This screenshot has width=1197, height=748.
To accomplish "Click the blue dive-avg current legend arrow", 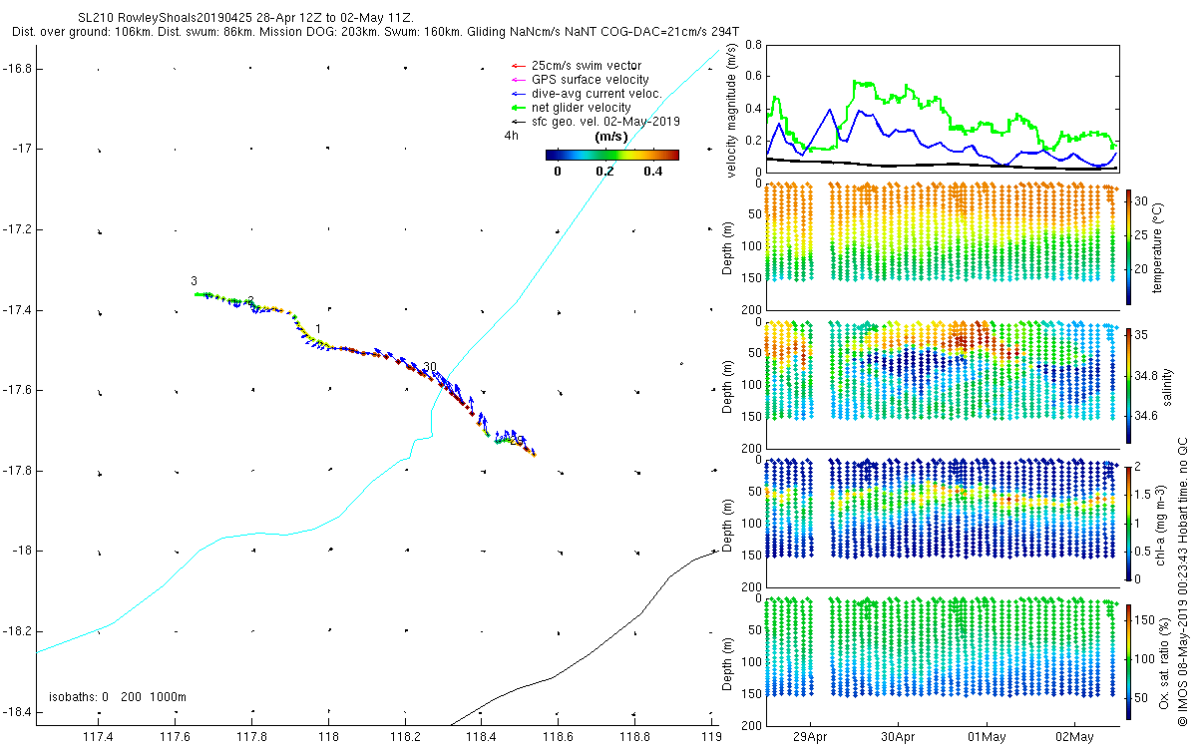I will tap(517, 94).
